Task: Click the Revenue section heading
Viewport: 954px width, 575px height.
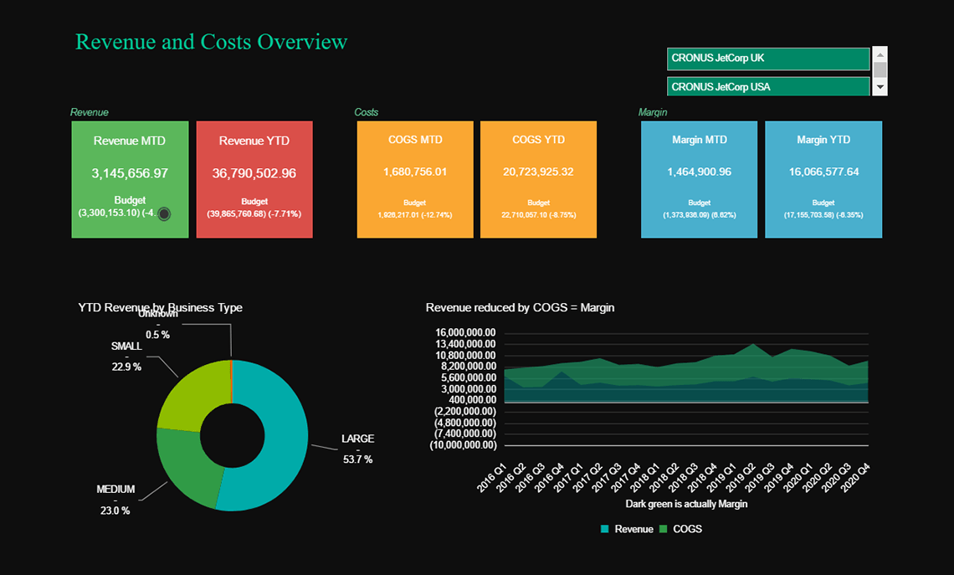Action: tap(90, 112)
